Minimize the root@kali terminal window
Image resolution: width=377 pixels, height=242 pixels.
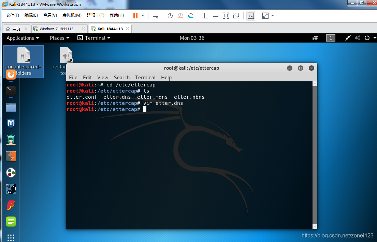tap(289, 68)
